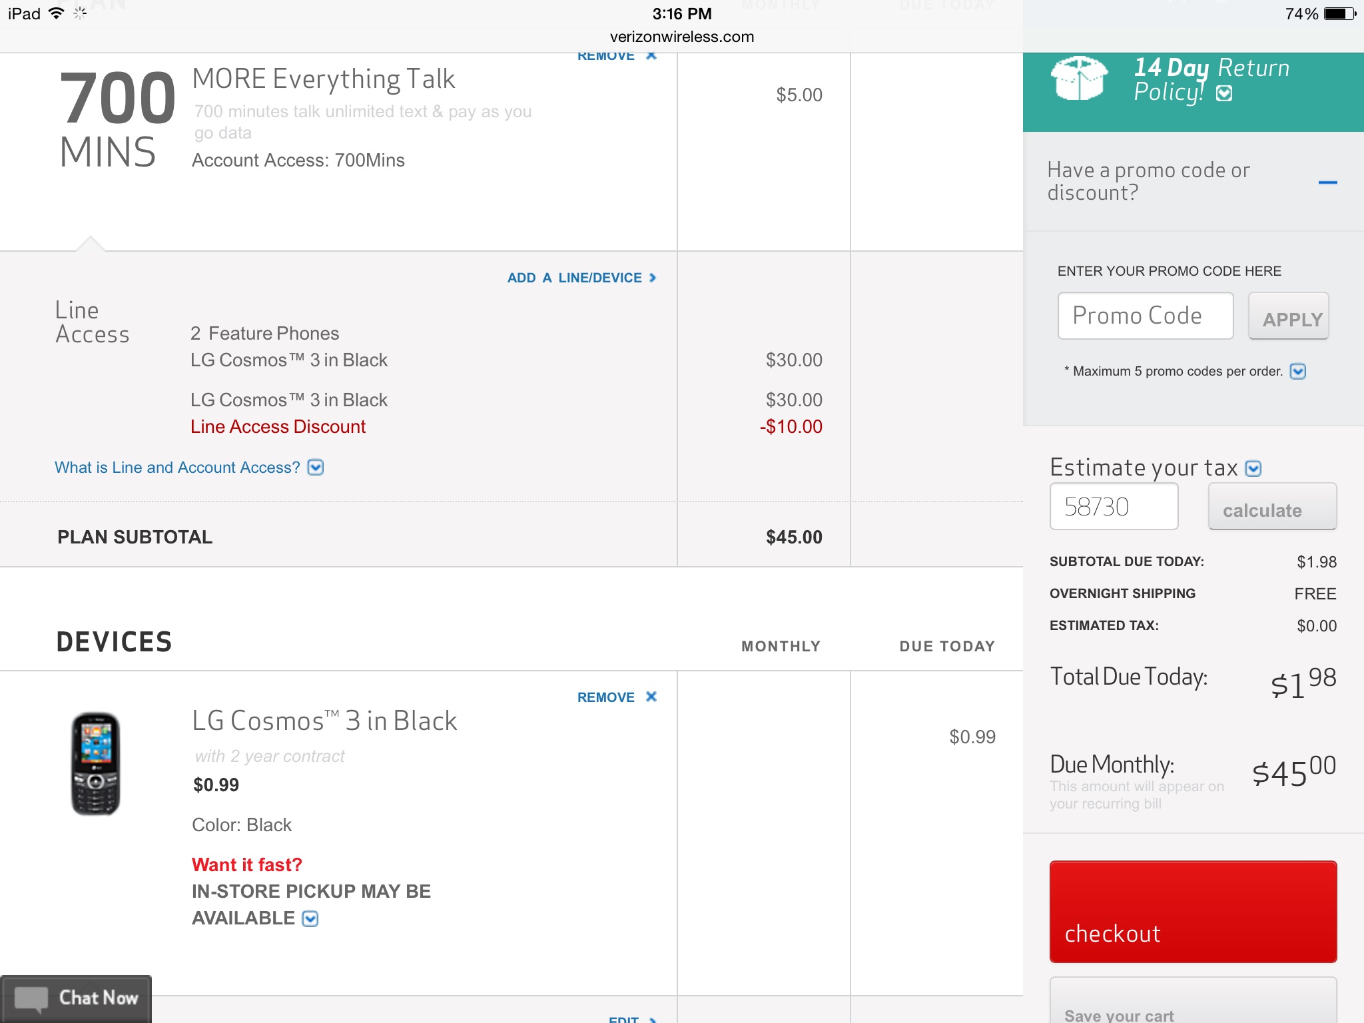Tap the battery indicator icon
1364x1023 pixels.
pos(1341,13)
